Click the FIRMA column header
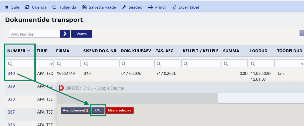304x126 pixels. point(63,51)
